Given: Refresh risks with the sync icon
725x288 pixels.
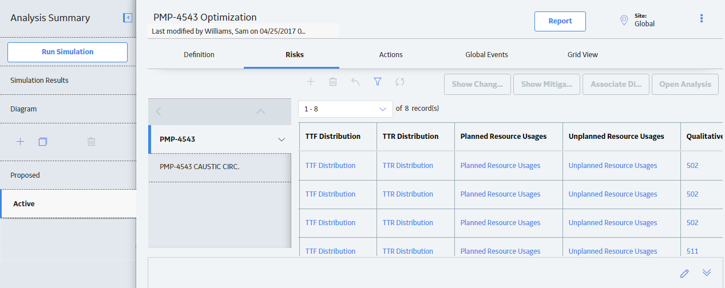Looking at the screenshot, I should pos(400,82).
